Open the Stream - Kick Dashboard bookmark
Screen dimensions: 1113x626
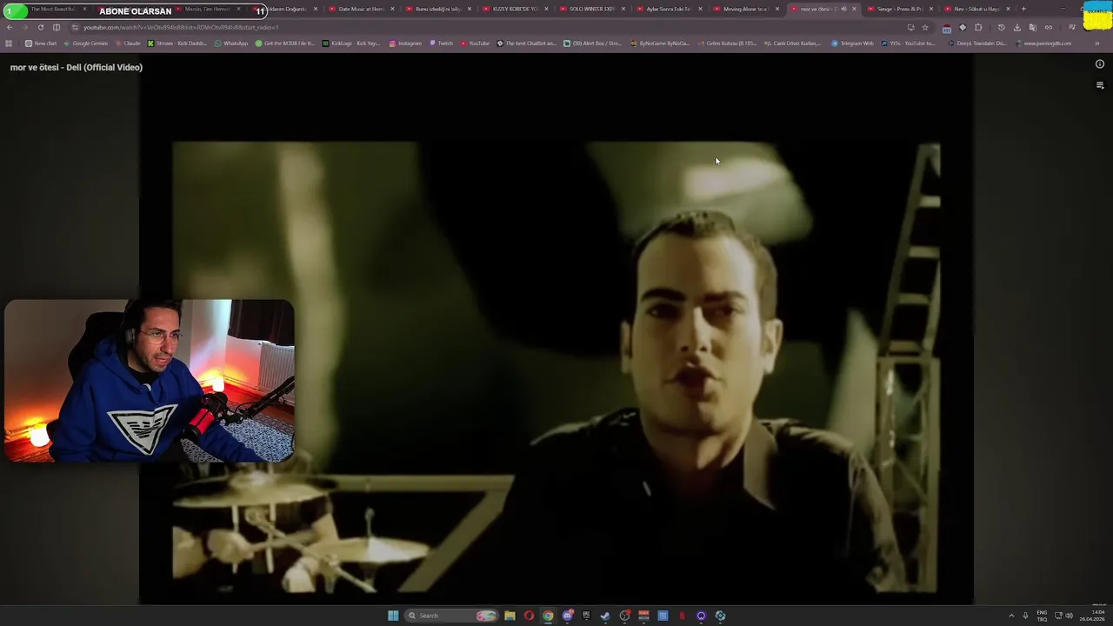coord(177,43)
